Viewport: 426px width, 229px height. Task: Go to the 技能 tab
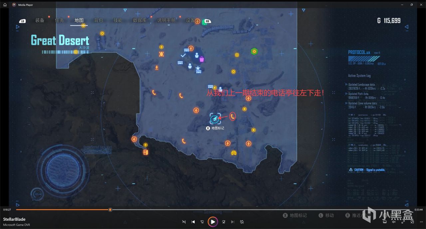[117, 20]
